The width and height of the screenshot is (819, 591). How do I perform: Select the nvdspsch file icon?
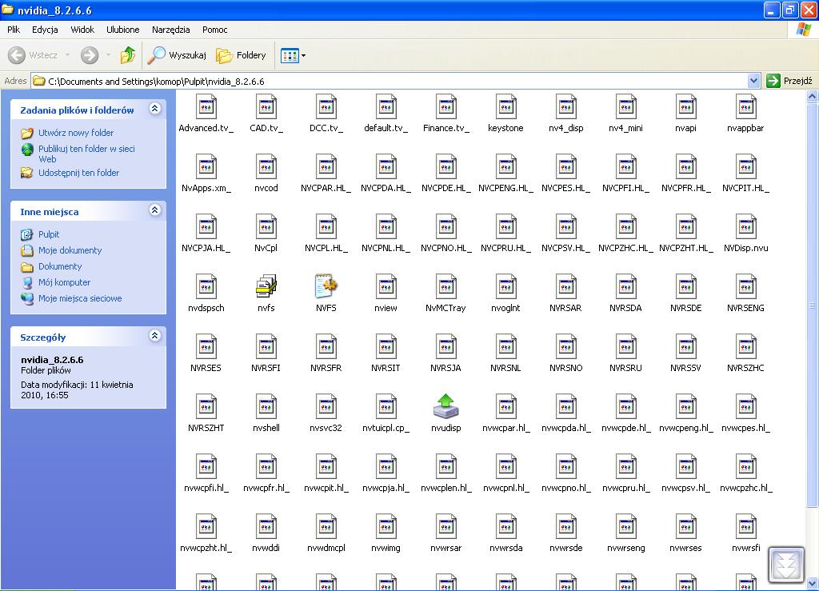206,286
